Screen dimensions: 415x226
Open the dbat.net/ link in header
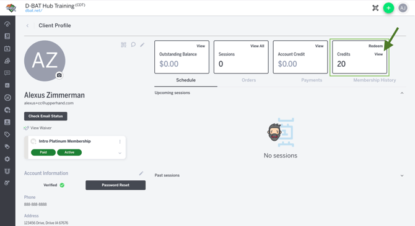click(33, 10)
